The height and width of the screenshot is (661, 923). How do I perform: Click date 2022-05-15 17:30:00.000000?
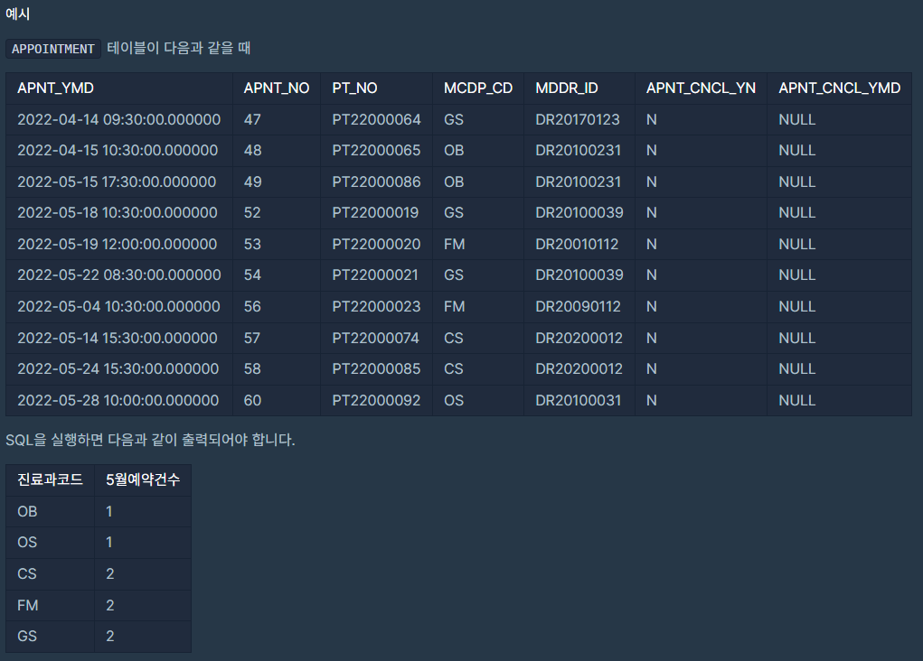click(117, 182)
